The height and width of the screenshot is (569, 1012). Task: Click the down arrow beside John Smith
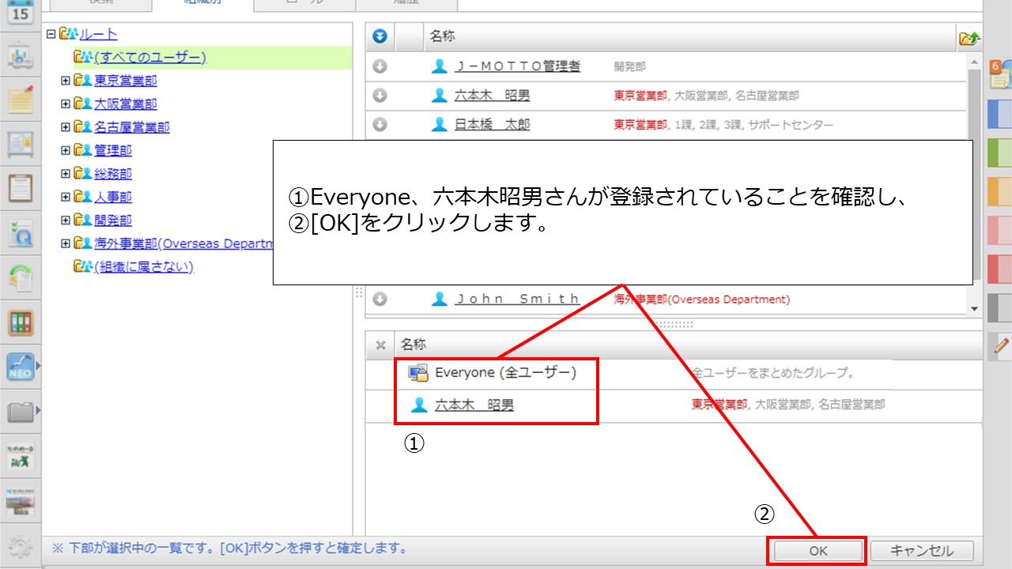[x=380, y=299]
